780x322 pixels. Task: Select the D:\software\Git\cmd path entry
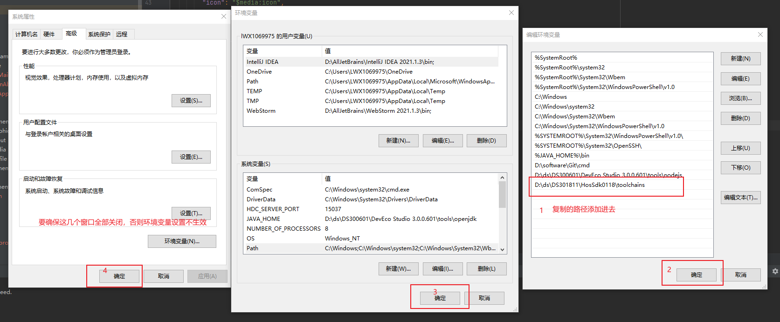click(622, 165)
